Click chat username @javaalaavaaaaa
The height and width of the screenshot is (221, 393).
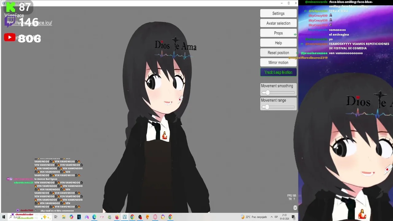click(x=314, y=53)
